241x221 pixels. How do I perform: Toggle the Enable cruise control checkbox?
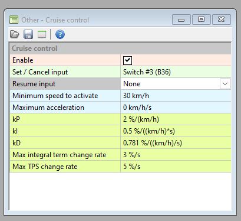127,60
